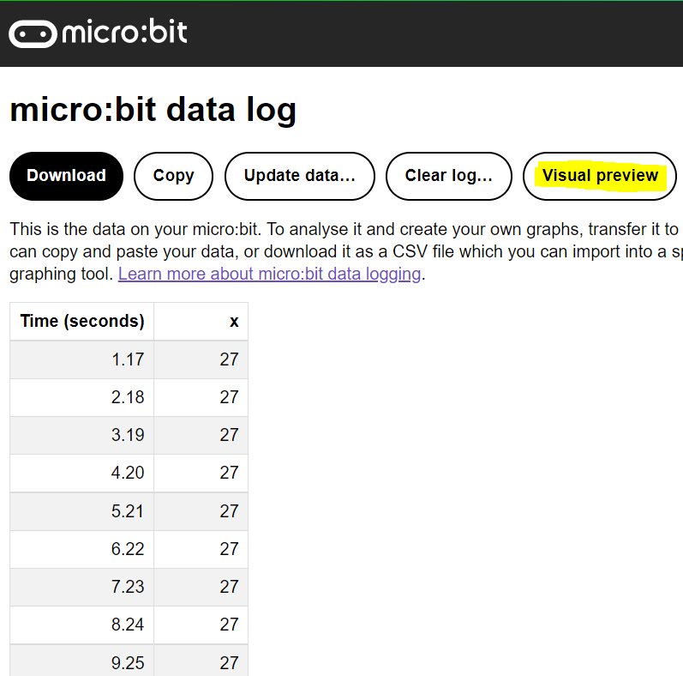Image resolution: width=683 pixels, height=676 pixels.
Task: Open the Clear log… dialog
Action: pyautogui.click(x=449, y=176)
